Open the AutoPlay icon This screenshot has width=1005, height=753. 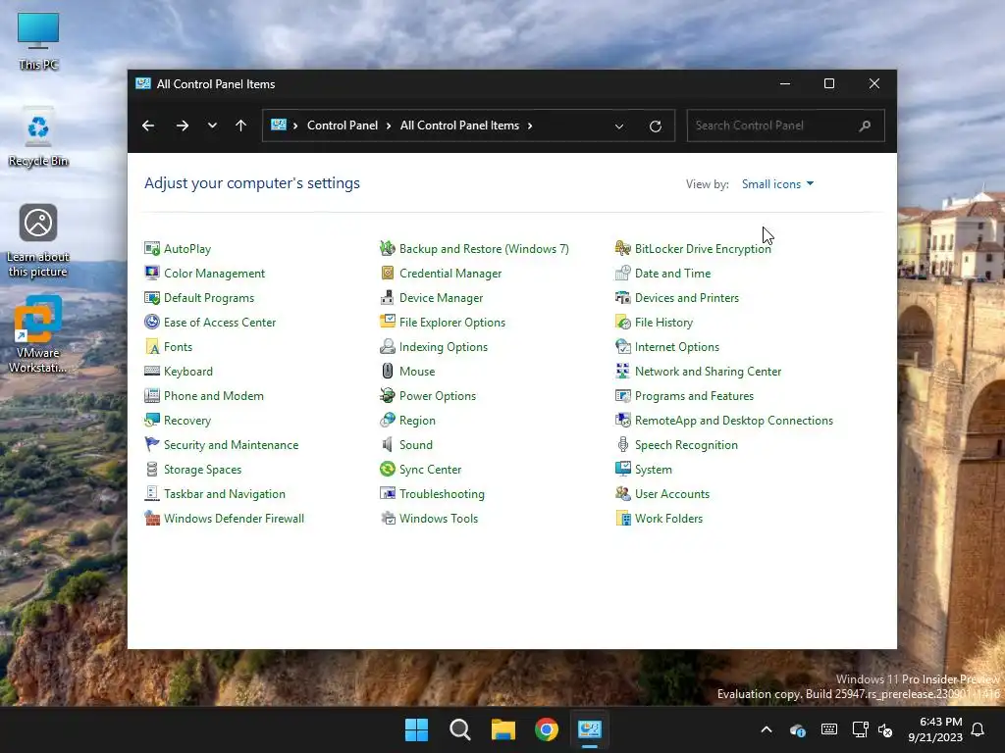(x=152, y=248)
